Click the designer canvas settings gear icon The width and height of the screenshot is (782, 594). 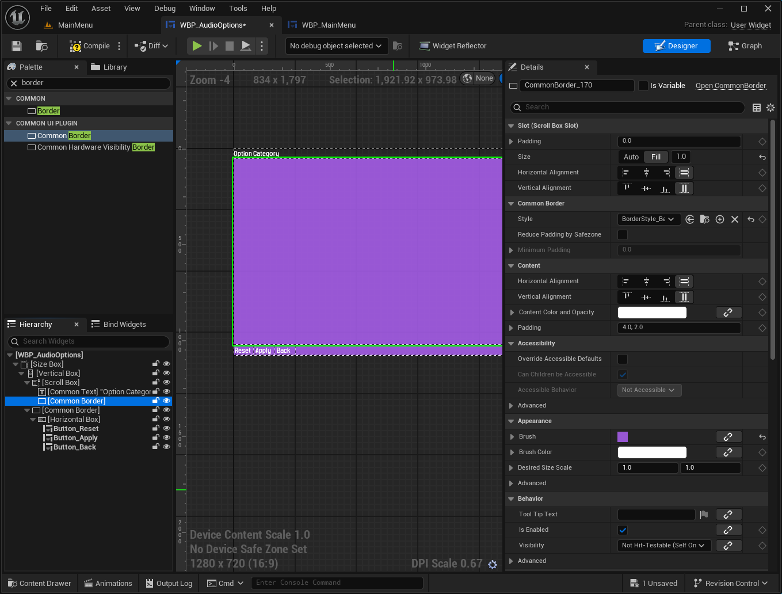[x=493, y=565]
